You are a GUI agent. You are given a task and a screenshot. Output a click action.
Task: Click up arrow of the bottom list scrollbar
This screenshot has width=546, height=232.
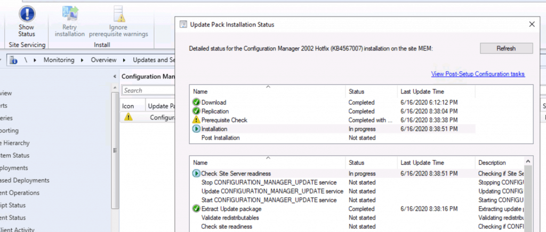coord(528,161)
